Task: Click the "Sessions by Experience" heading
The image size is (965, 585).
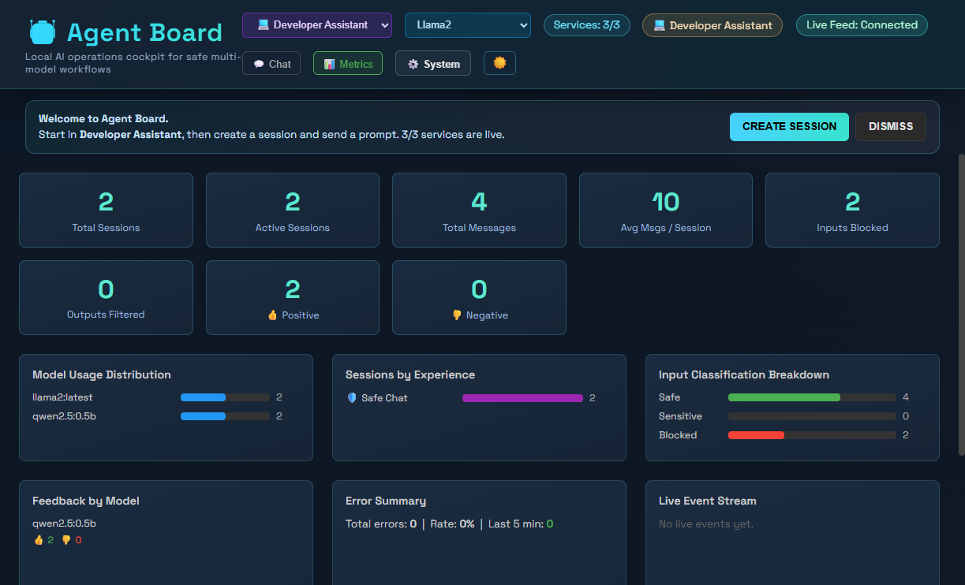Action: [410, 374]
